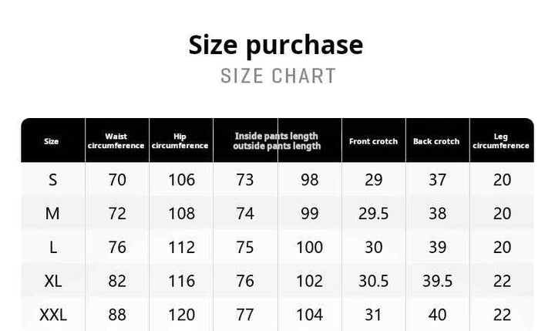This screenshot has width=555, height=331.
Task: Select the 'Hip circumference' column header
Action: pyautogui.click(x=180, y=141)
